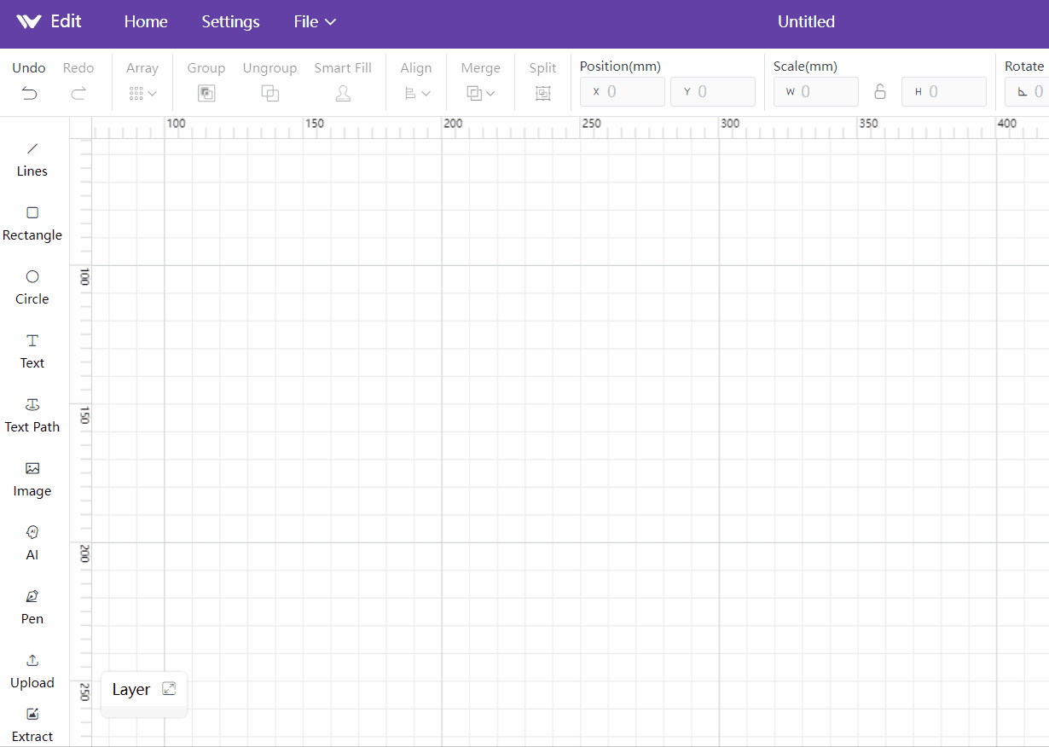Click the Extract tool icon
This screenshot has height=747, width=1049.
click(x=32, y=714)
